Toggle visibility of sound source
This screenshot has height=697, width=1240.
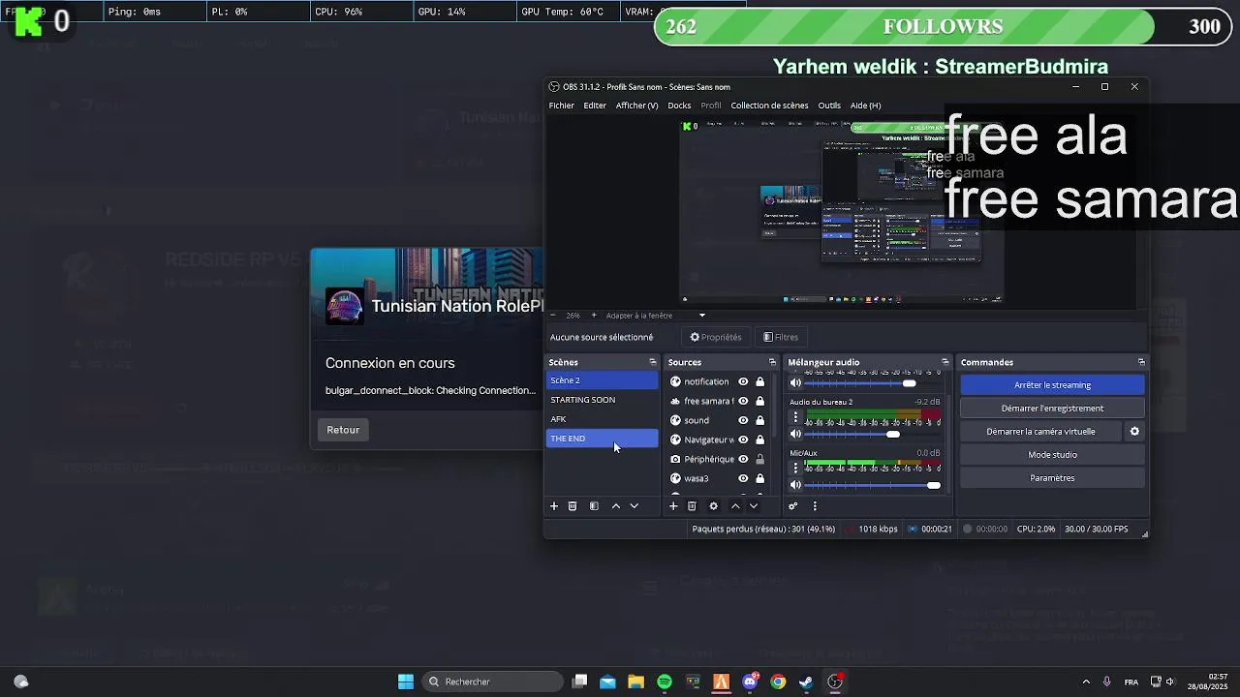pos(743,420)
